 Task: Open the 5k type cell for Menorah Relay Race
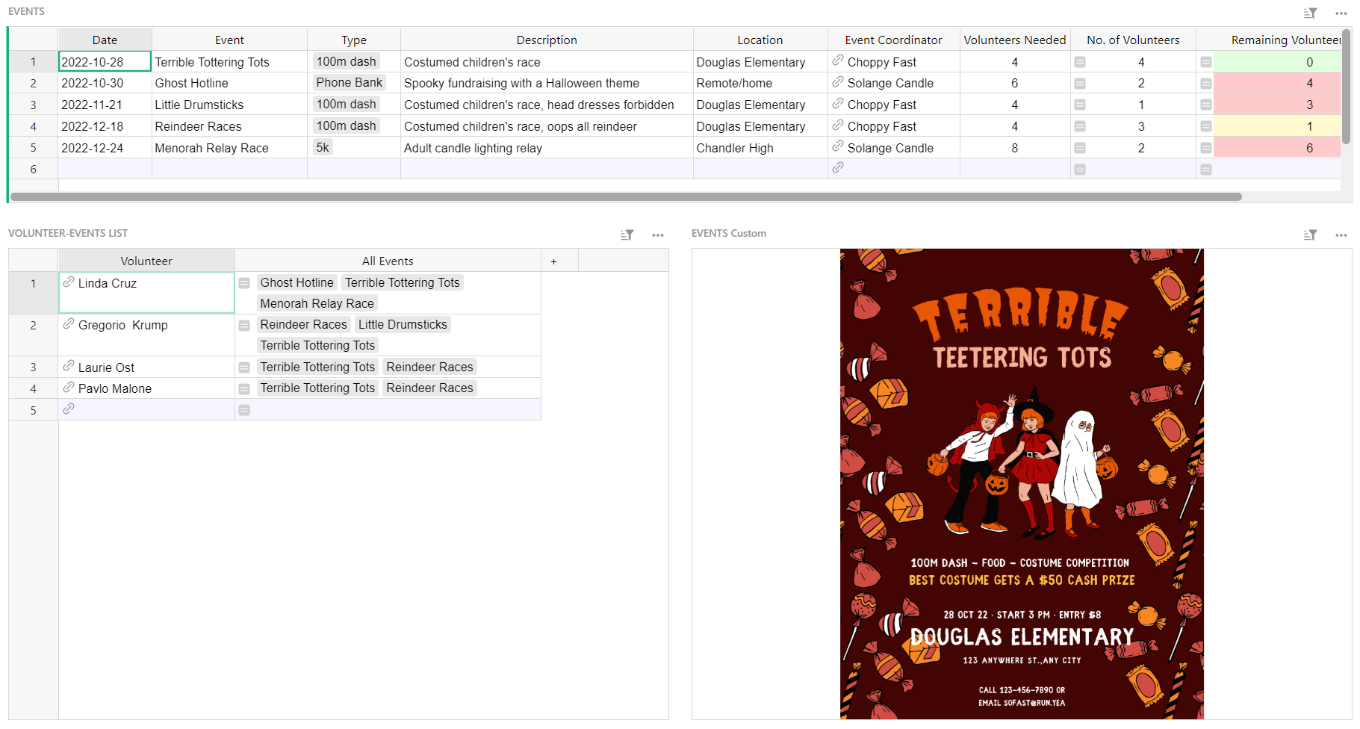[323, 148]
